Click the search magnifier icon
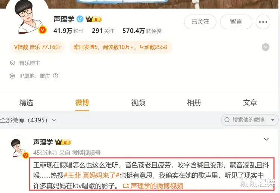 (x=227, y=119)
